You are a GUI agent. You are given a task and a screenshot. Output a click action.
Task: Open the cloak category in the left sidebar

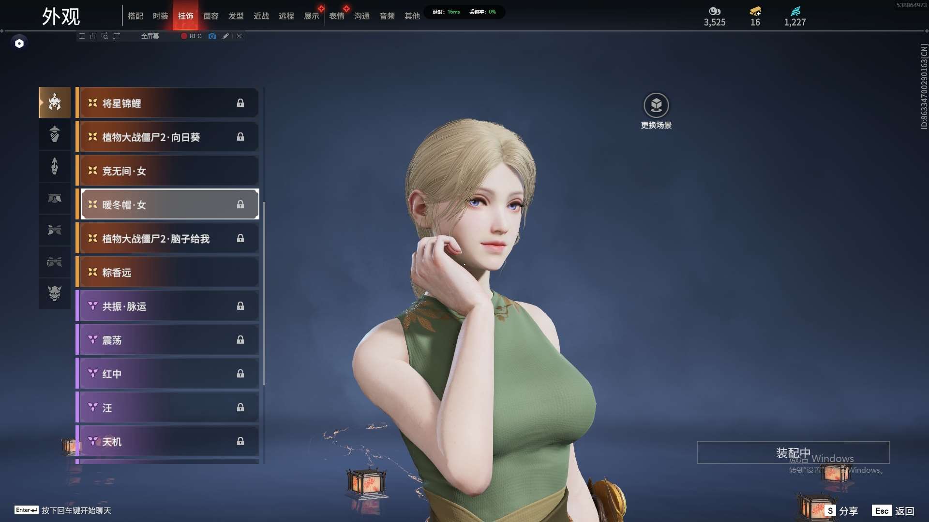click(55, 134)
